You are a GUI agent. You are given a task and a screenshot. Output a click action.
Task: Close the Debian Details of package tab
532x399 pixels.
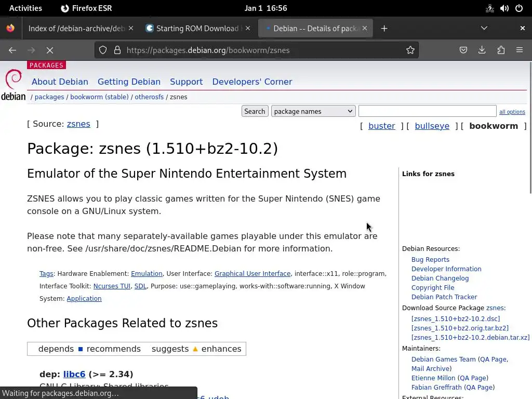point(364,28)
